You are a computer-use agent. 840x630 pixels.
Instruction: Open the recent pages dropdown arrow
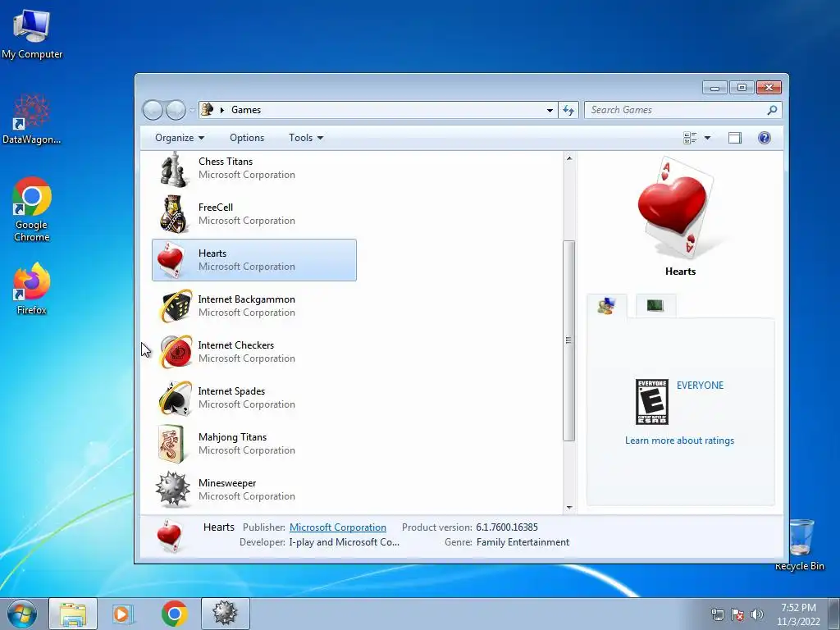coord(192,110)
